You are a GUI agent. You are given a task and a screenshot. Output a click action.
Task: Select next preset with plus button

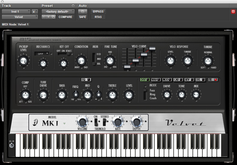48,17
